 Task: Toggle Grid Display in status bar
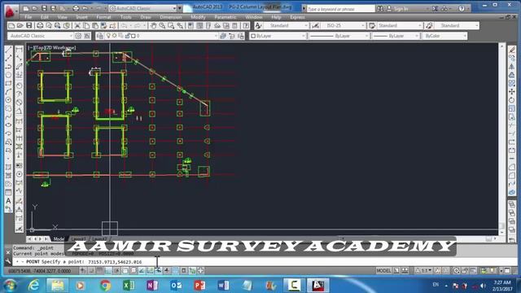click(x=99, y=271)
